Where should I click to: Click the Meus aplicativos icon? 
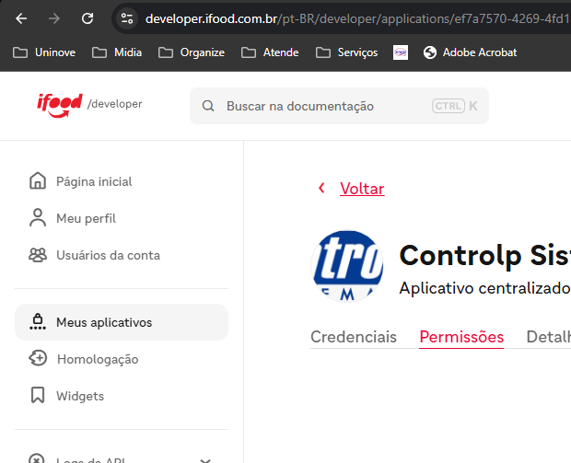(38, 322)
